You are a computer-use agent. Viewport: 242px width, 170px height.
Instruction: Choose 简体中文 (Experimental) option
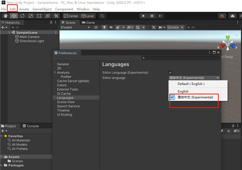[x=198, y=97]
